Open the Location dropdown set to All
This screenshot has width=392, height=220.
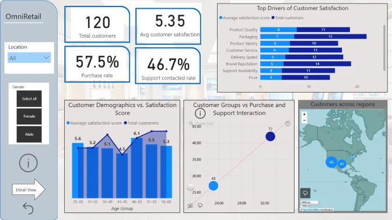click(29, 58)
